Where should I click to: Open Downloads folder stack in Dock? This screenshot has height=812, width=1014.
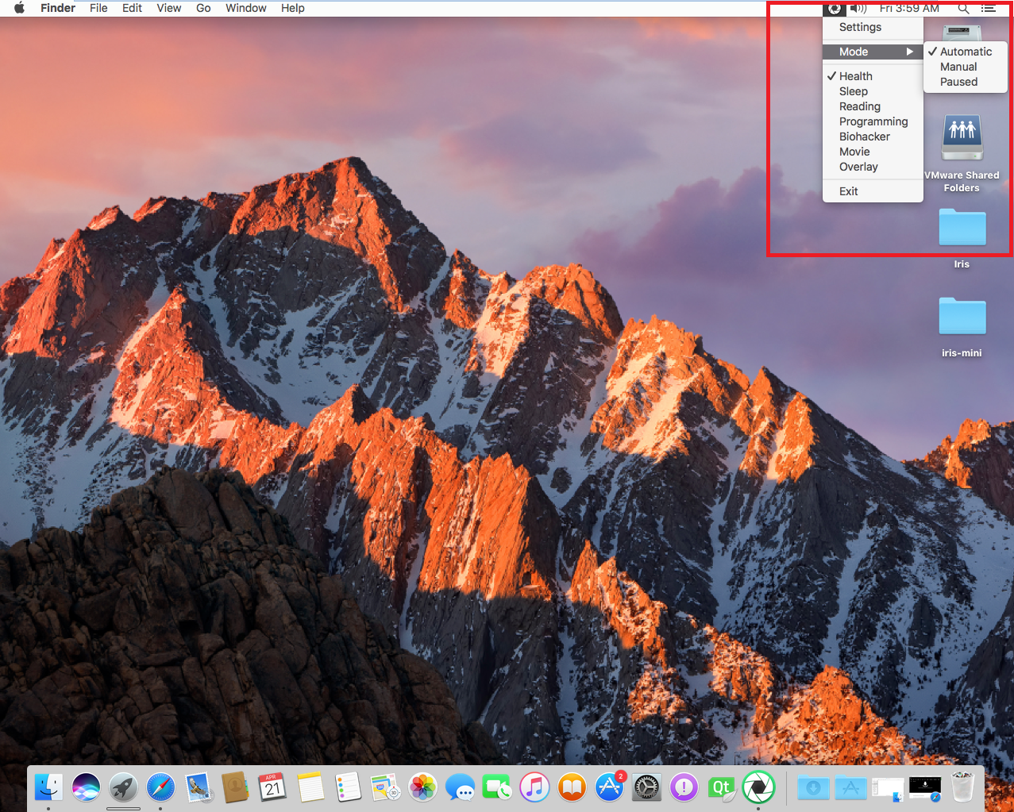(813, 787)
